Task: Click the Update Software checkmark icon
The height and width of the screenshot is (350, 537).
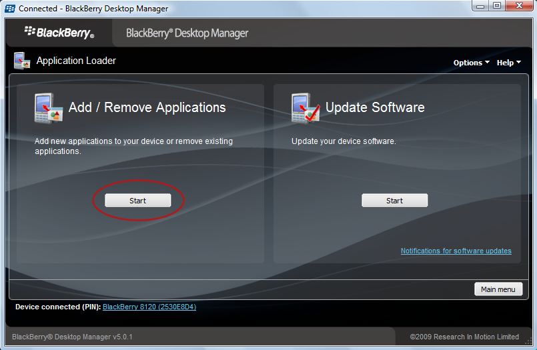Action: tap(306, 108)
